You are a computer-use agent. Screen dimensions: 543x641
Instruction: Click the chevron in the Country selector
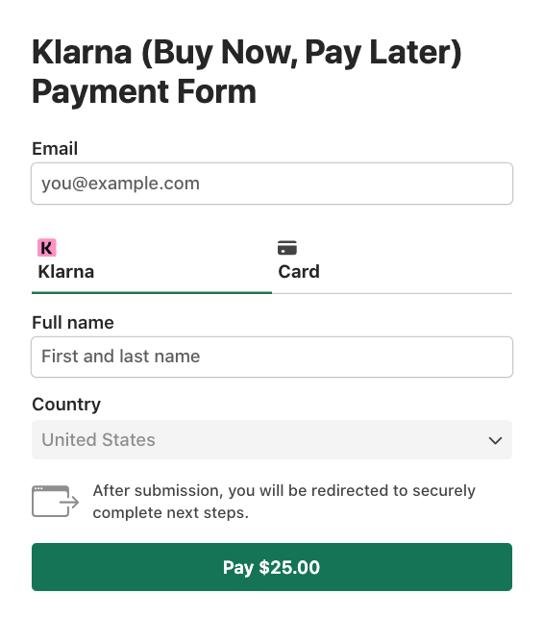pos(495,440)
